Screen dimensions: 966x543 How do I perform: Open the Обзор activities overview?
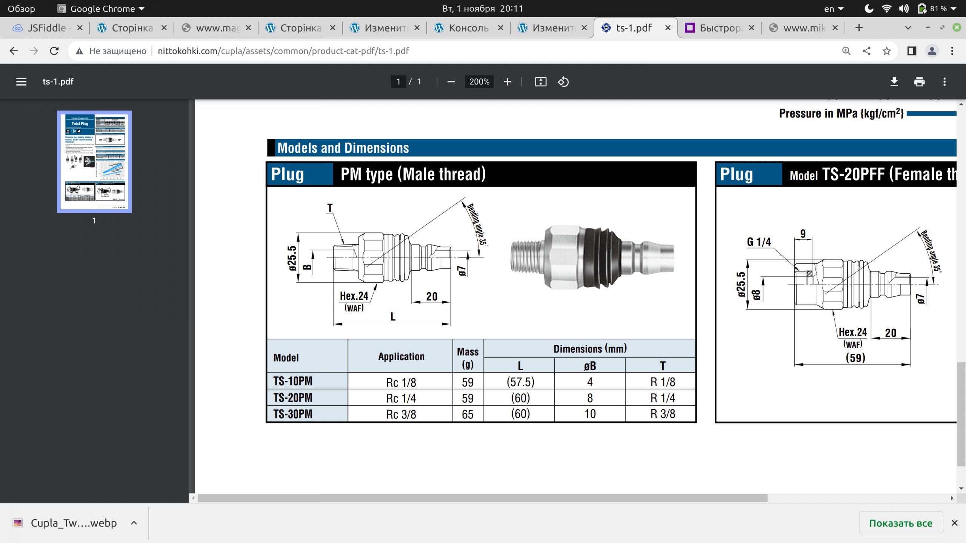coord(22,9)
